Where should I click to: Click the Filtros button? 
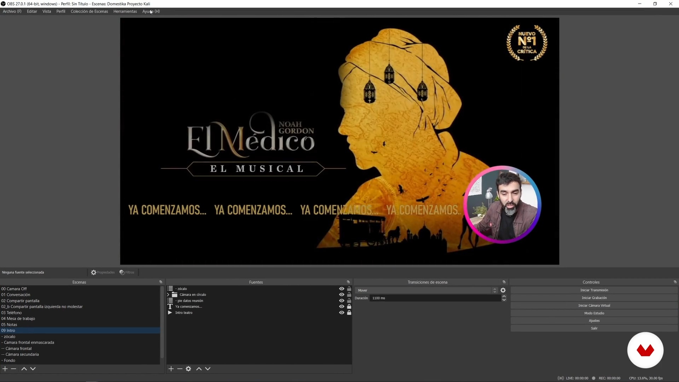point(127,272)
